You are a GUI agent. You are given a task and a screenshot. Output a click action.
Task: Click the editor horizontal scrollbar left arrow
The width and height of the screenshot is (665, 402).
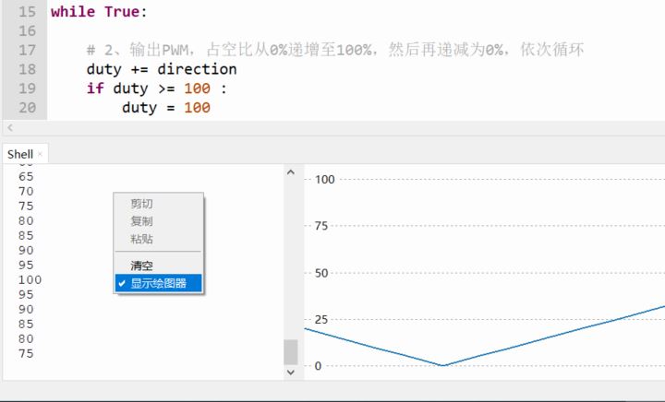pyautogui.click(x=10, y=127)
